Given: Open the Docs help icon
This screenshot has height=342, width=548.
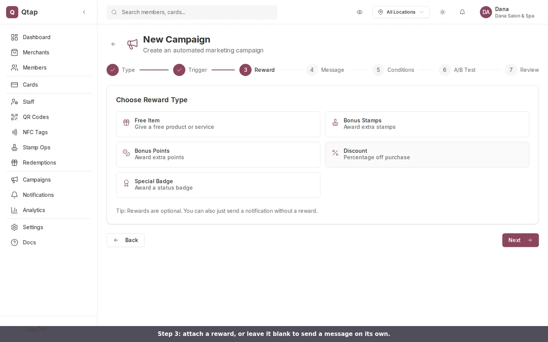Looking at the screenshot, I should click(x=14, y=242).
